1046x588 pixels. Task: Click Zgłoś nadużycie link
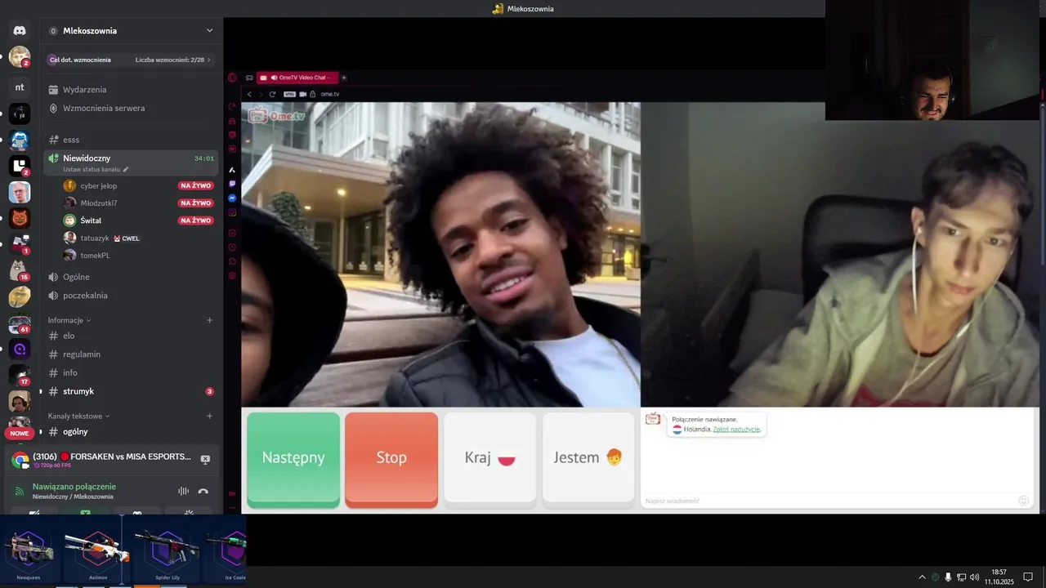[x=736, y=429]
